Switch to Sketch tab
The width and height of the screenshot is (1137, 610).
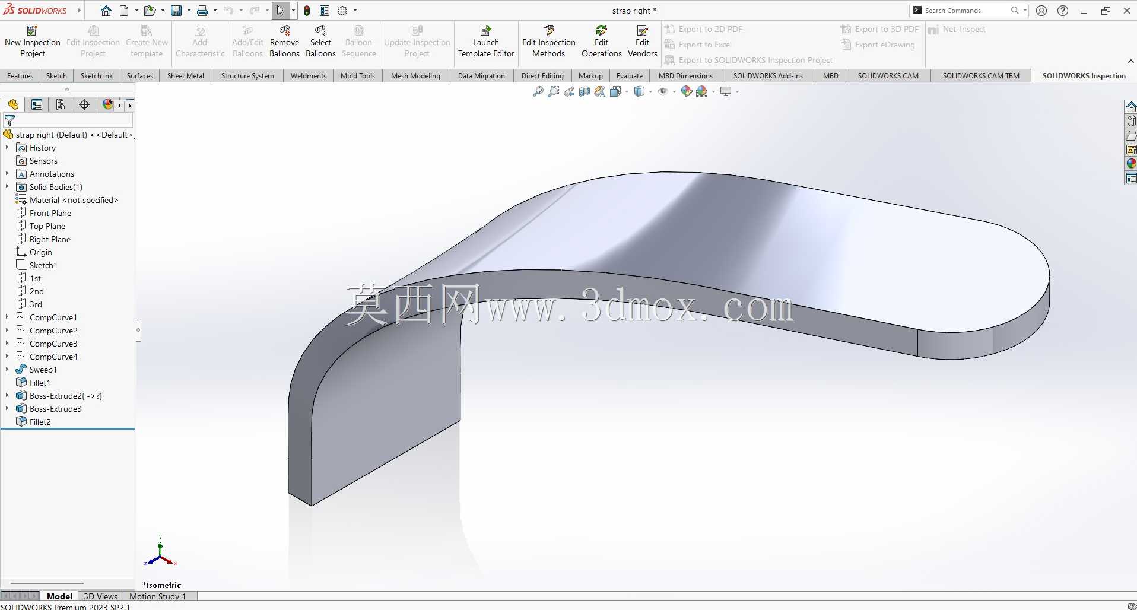click(x=56, y=76)
